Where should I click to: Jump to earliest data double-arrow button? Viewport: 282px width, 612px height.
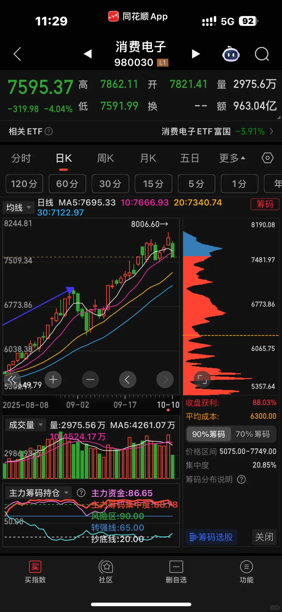coord(12,379)
